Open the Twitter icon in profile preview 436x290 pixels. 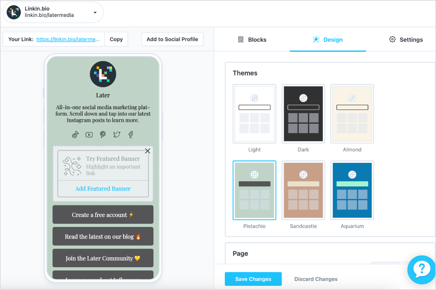(x=117, y=135)
